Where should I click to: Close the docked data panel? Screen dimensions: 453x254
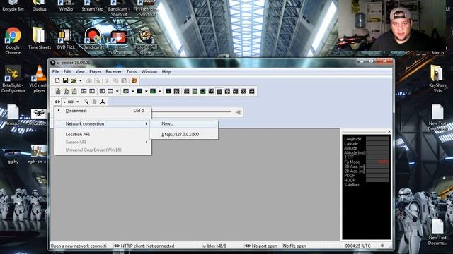point(389,131)
